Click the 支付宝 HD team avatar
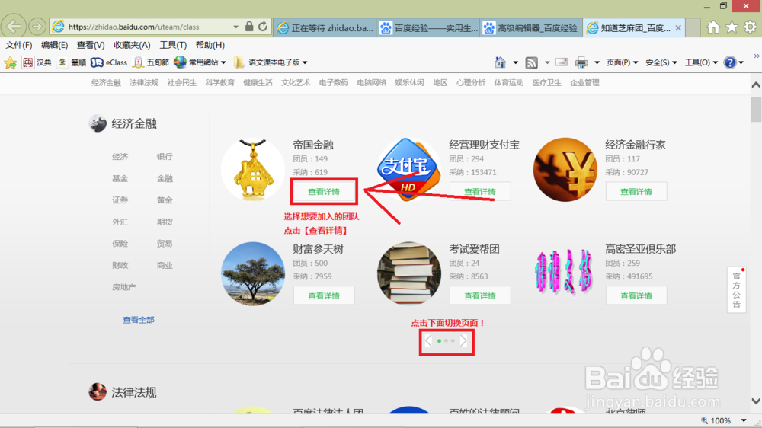The image size is (762, 428). [x=408, y=169]
